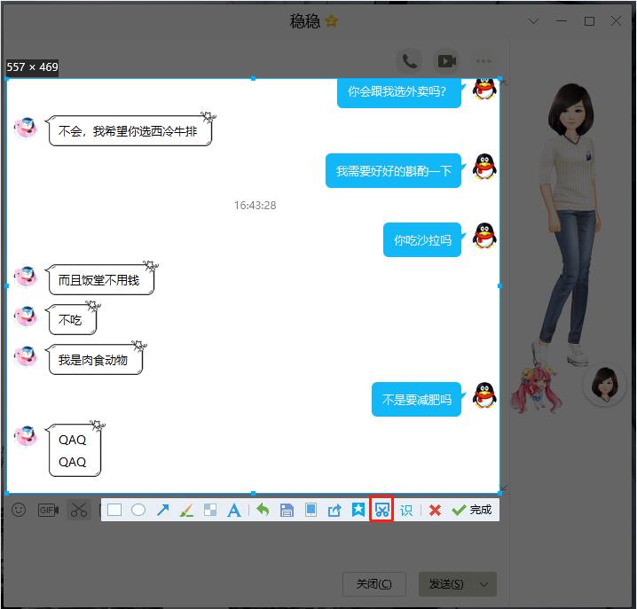
Task: Click the message 而且饭堂不用钱
Action: 101,280
